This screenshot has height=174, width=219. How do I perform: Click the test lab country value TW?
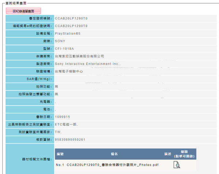(58, 132)
